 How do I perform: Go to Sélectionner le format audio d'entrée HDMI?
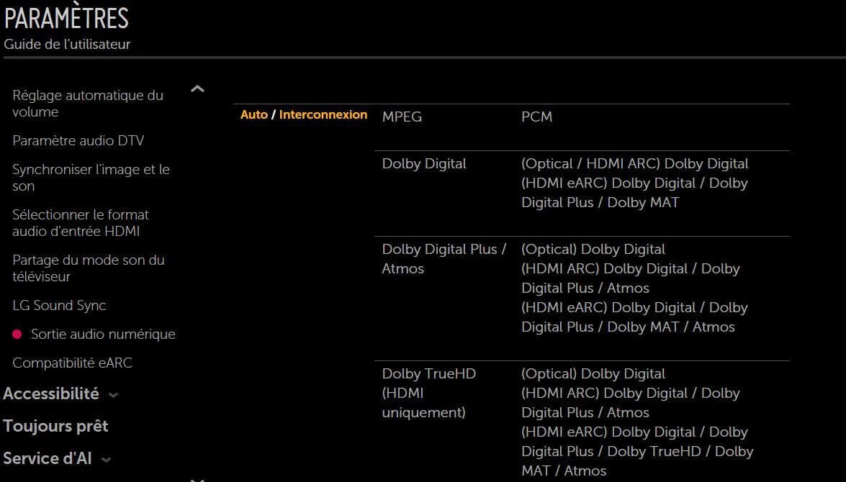click(81, 223)
